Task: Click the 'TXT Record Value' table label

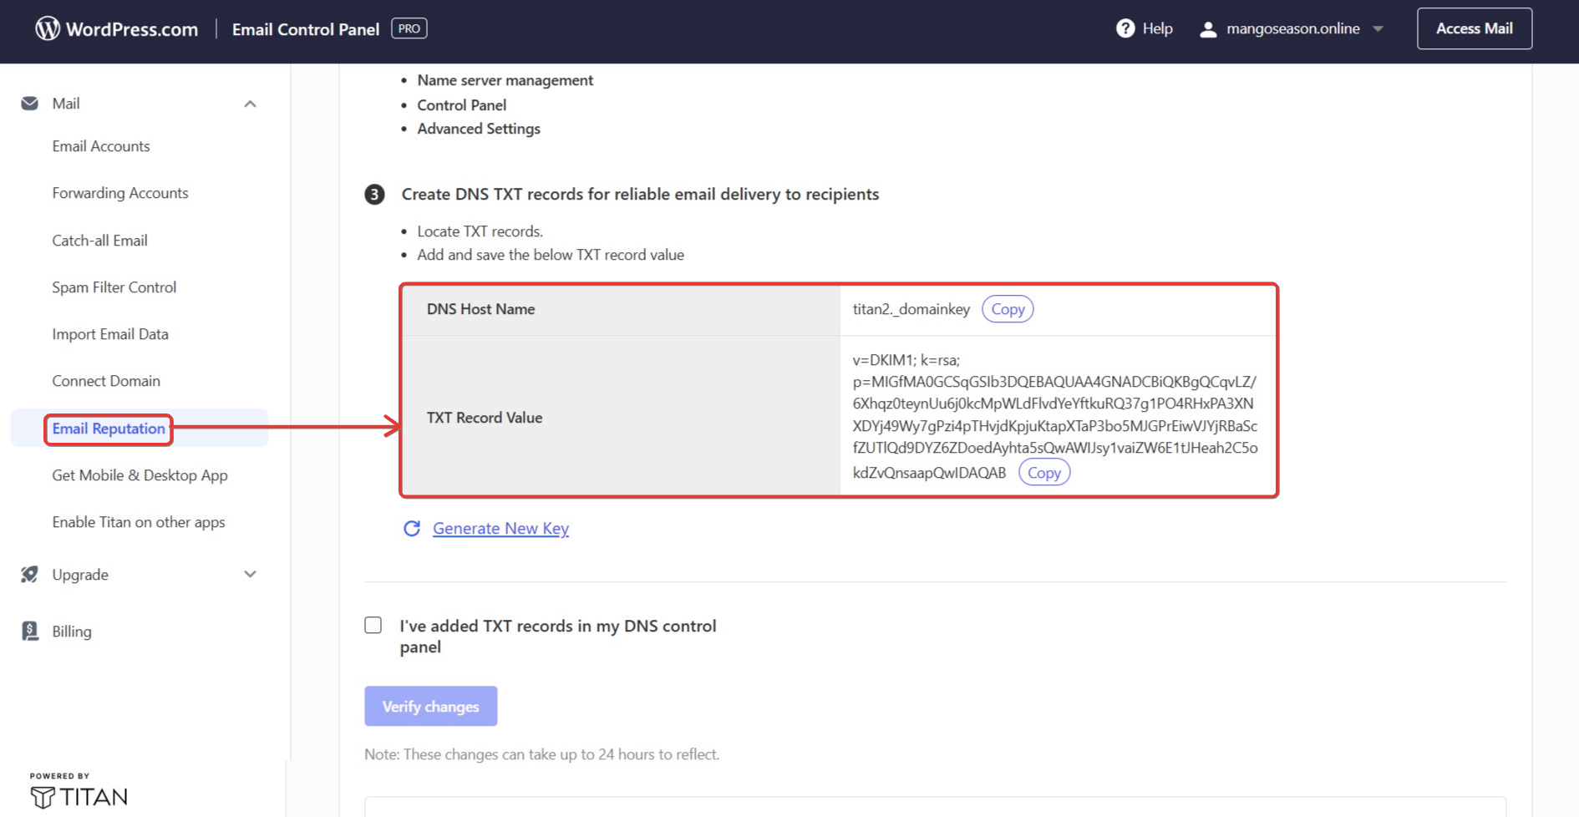Action: coord(485,418)
